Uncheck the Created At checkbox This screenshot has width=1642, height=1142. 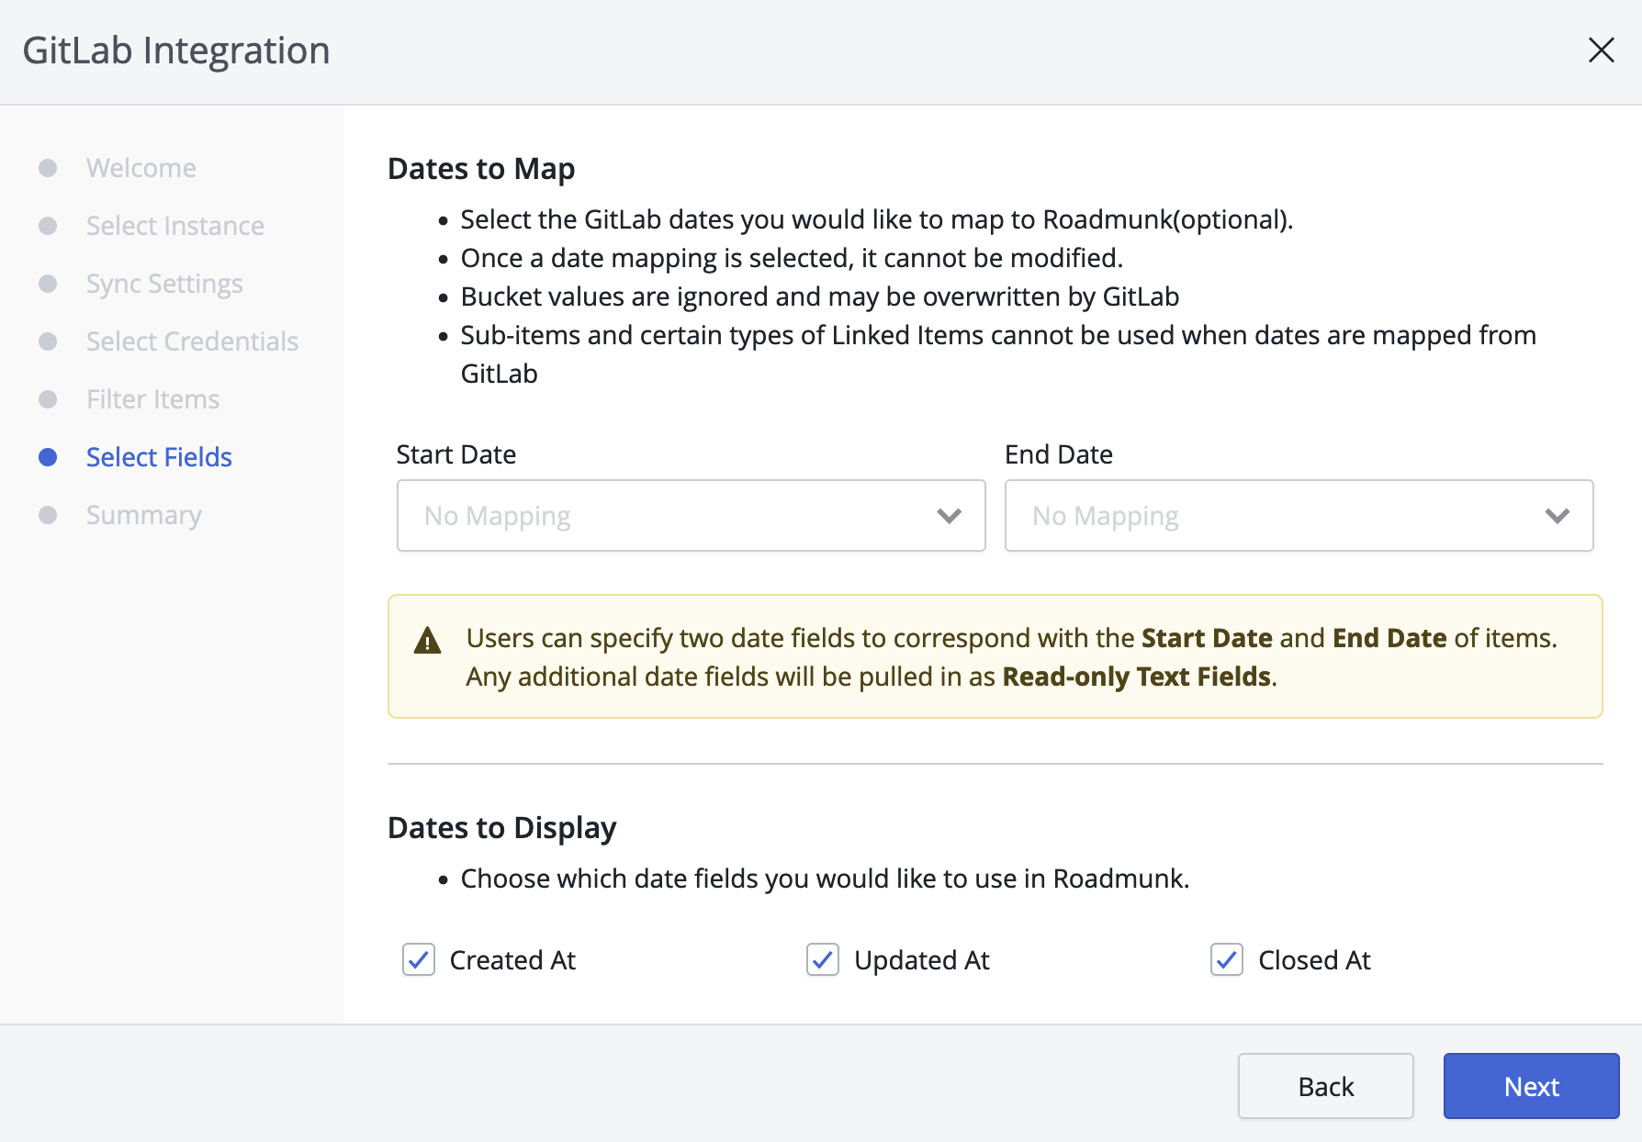tap(419, 959)
